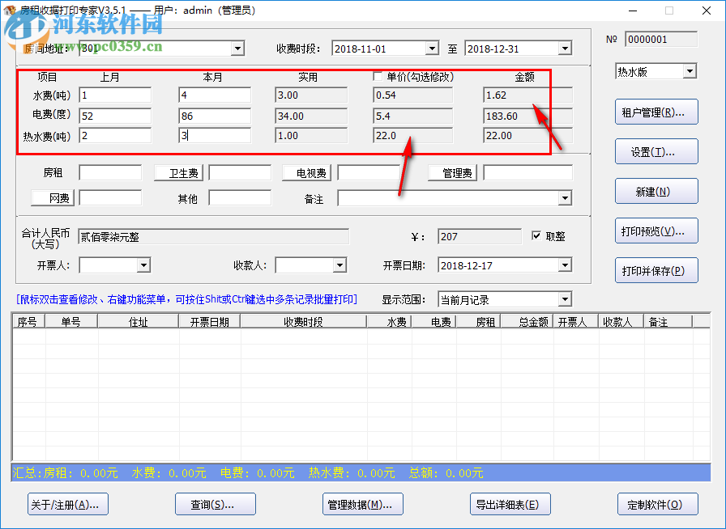Open the 显示范围 display range dropdown

click(565, 298)
